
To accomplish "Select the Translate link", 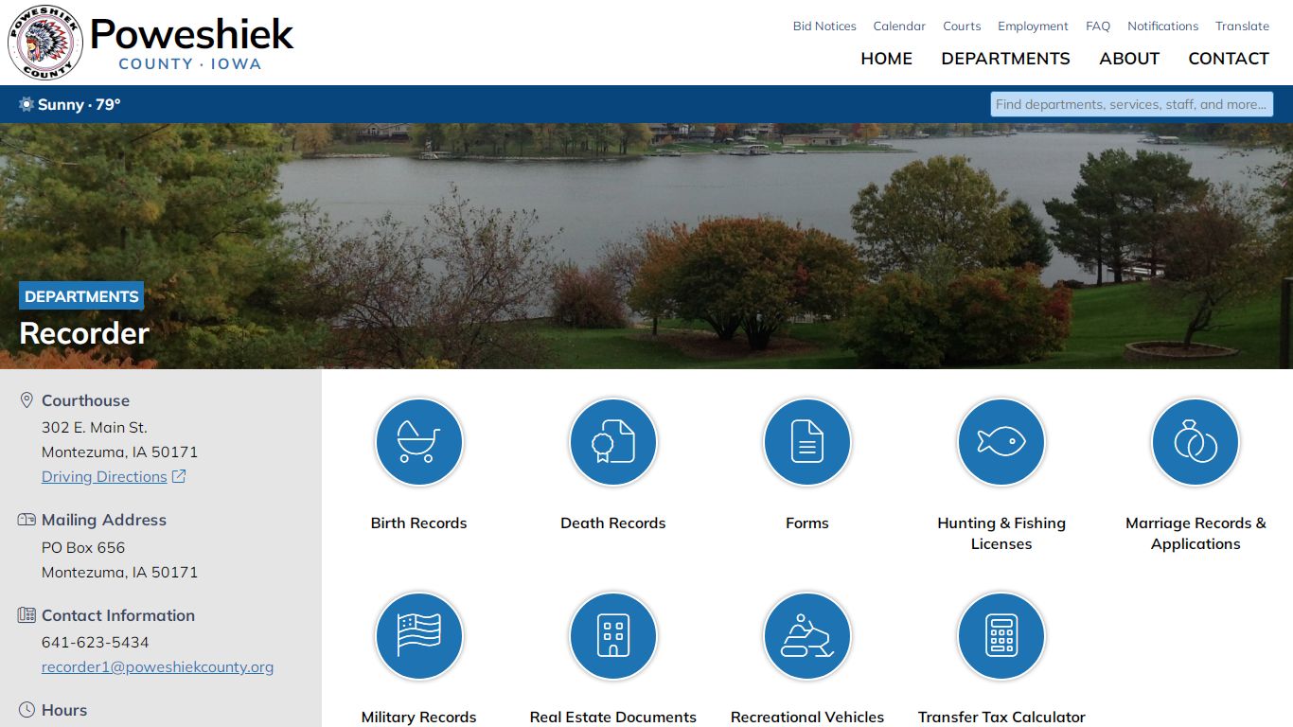I will coord(1243,27).
